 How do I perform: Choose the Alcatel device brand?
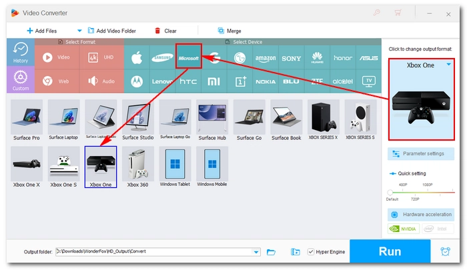point(343,81)
